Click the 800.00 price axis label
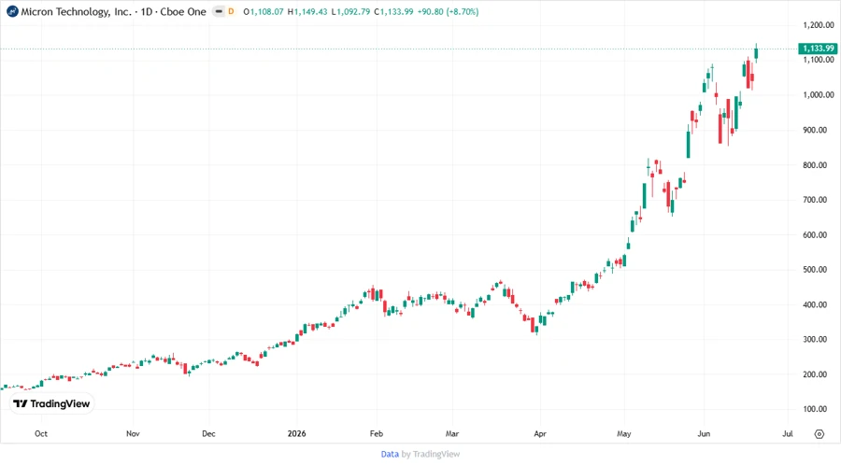The image size is (841, 465). [815, 165]
